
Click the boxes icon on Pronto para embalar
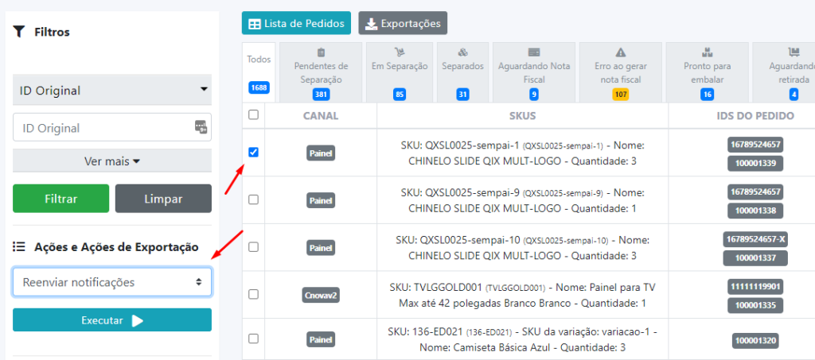click(707, 52)
